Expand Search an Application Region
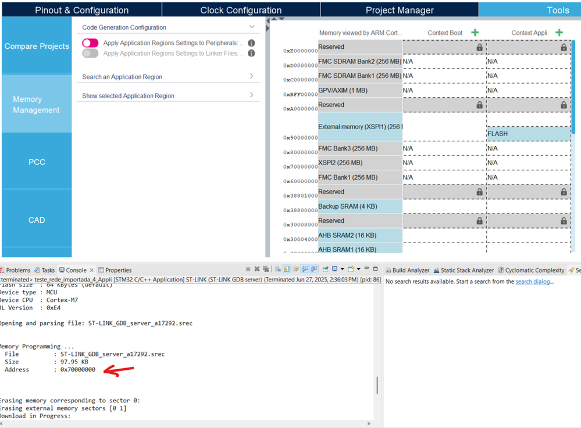The image size is (581, 428). tap(252, 76)
